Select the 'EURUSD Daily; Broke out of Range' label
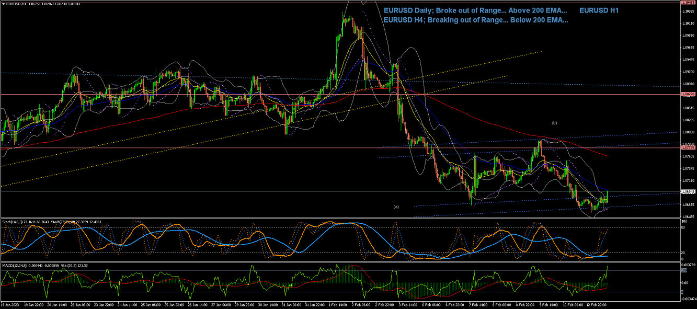This screenshot has height=309, width=697. [x=475, y=10]
